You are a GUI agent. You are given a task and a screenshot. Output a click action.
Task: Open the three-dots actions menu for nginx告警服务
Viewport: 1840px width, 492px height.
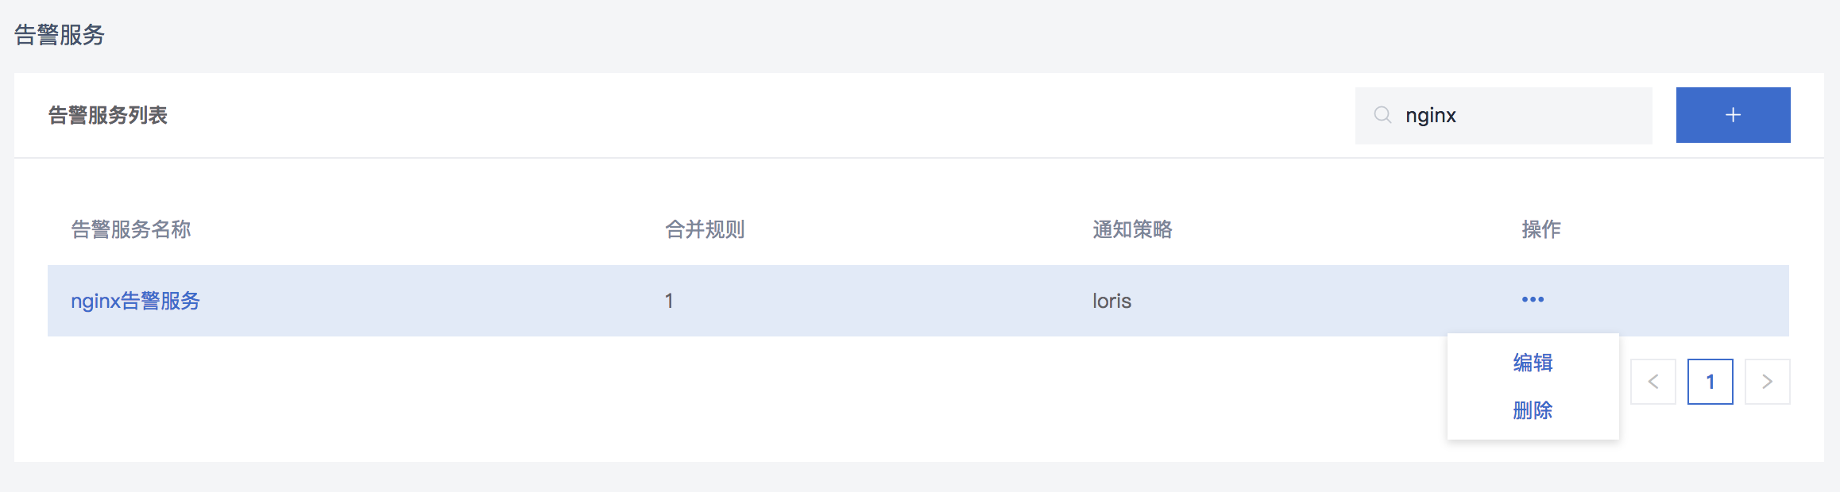(x=1533, y=300)
